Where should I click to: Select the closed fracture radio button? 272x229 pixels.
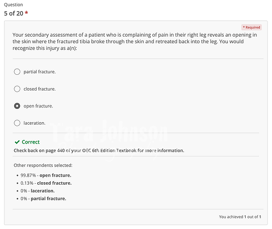(17, 89)
